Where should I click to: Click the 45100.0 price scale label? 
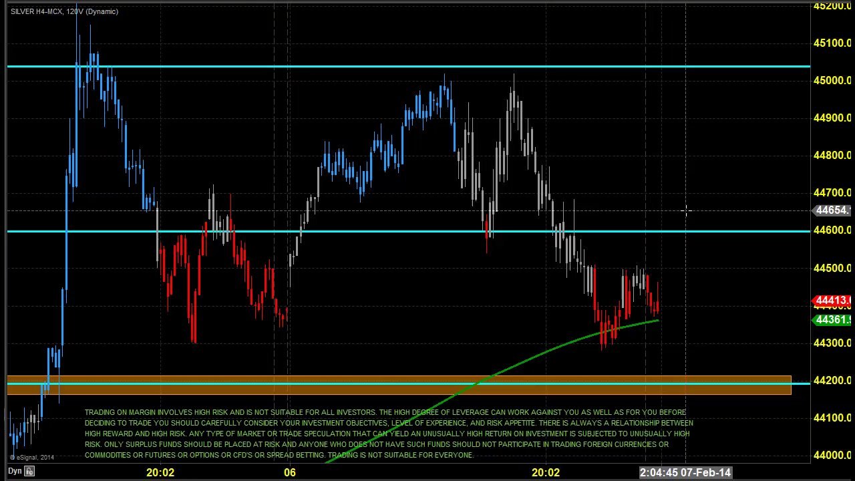click(x=832, y=43)
